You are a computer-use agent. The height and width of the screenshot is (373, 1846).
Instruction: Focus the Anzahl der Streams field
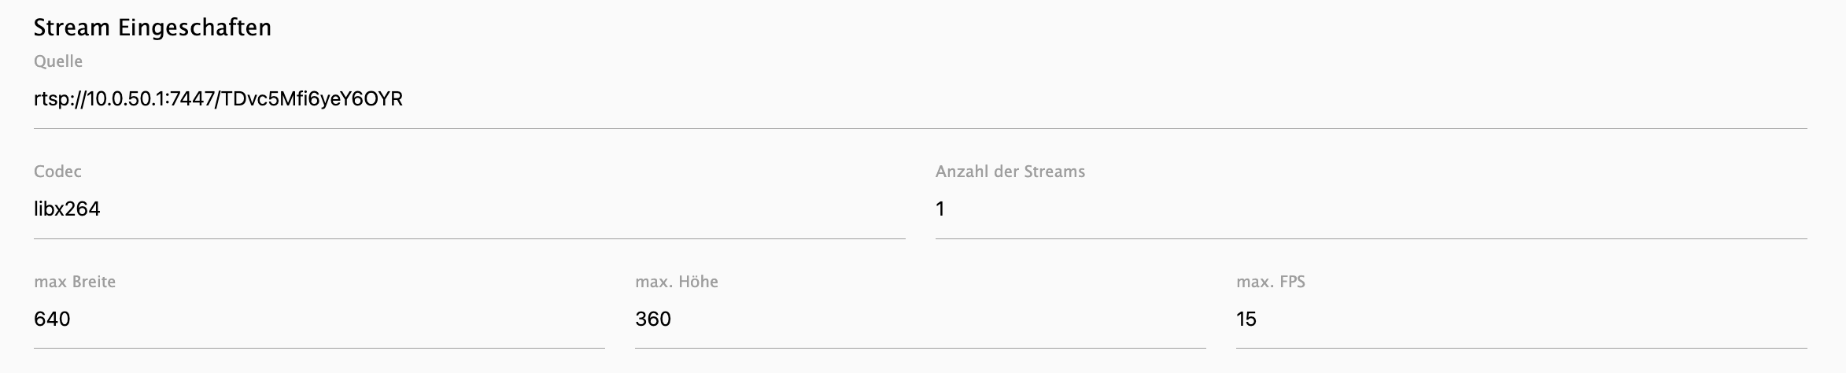point(1369,209)
